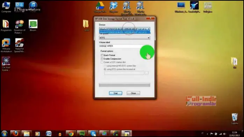Screen dimensions: 244x137
Task: Launch Need for Speed desktop shortcut
Action: point(20,45)
